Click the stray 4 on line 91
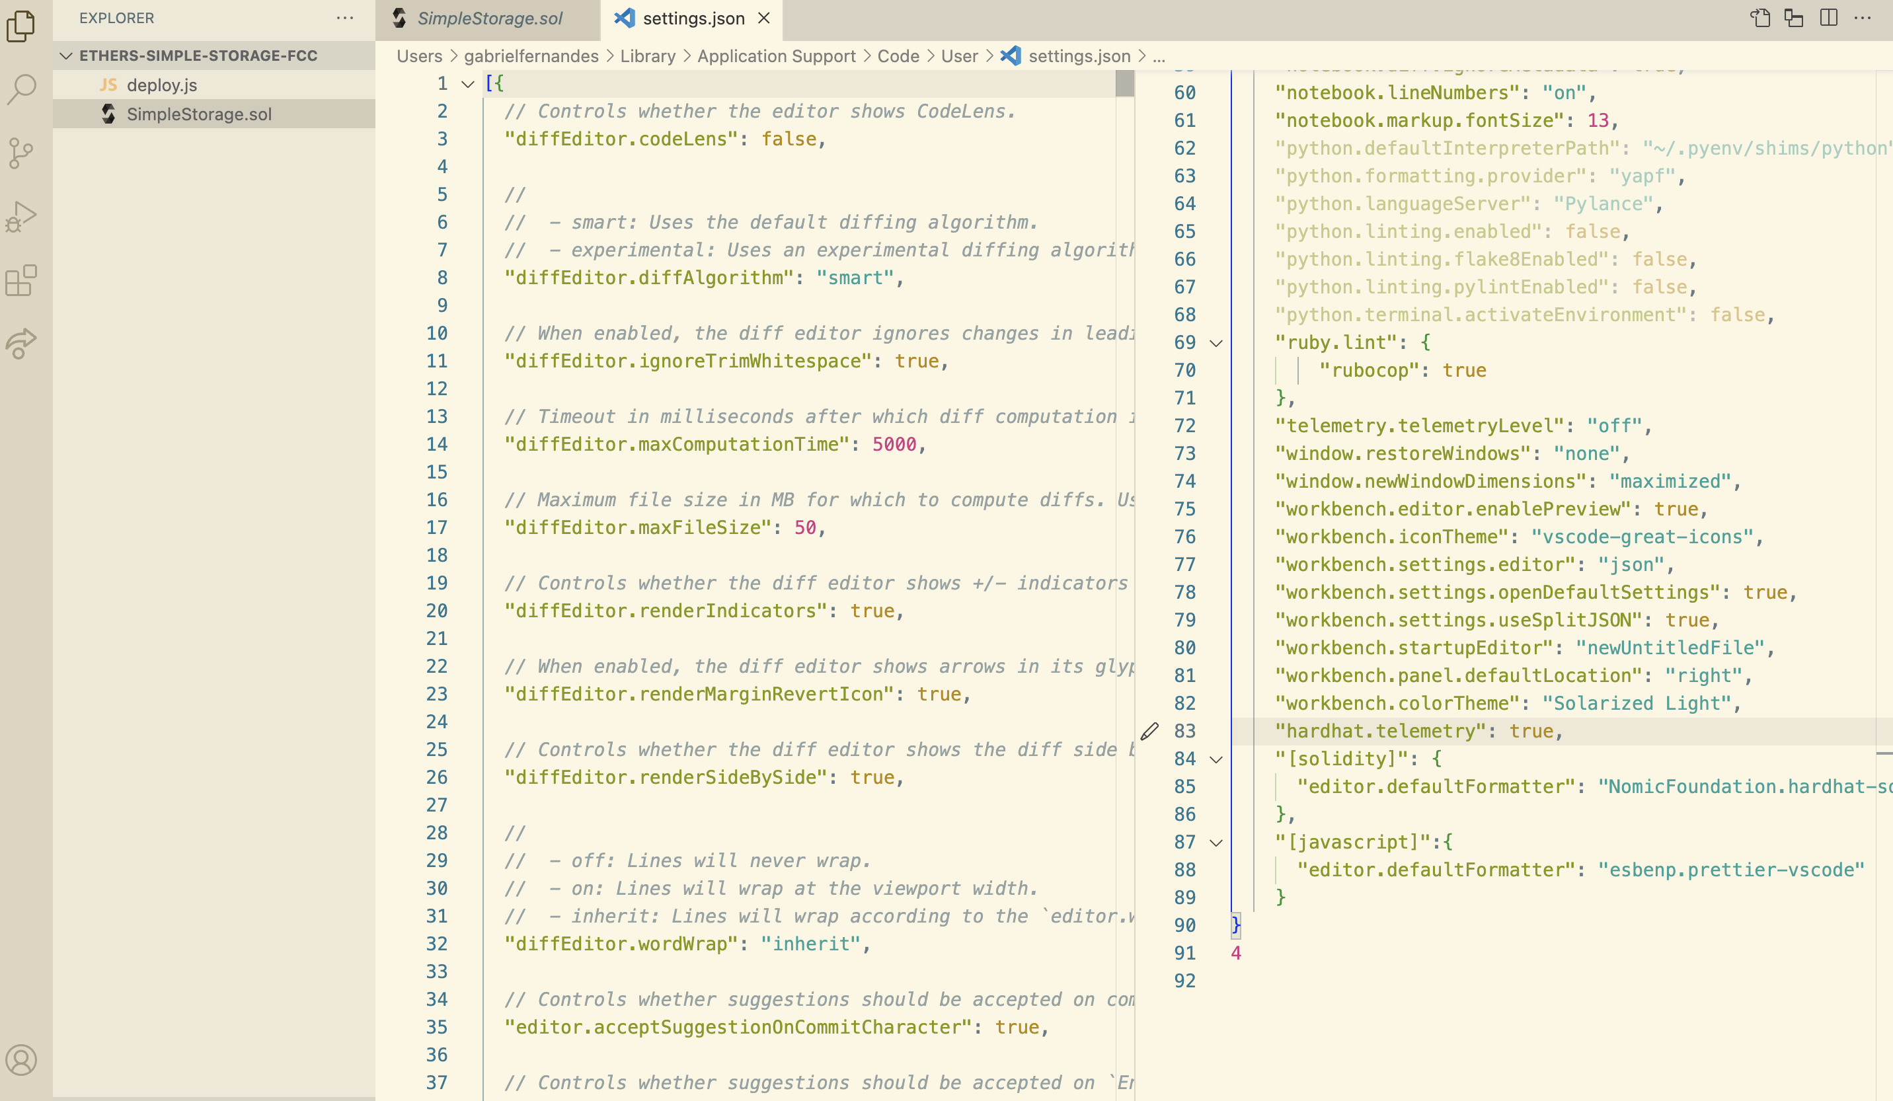Image resolution: width=1893 pixels, height=1101 pixels. point(1236,953)
